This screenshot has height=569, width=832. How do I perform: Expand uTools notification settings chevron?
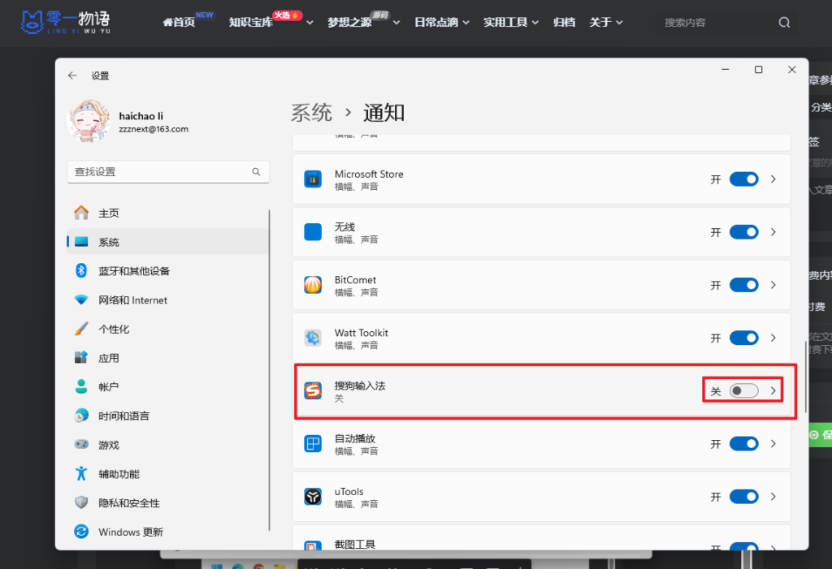[x=773, y=497]
